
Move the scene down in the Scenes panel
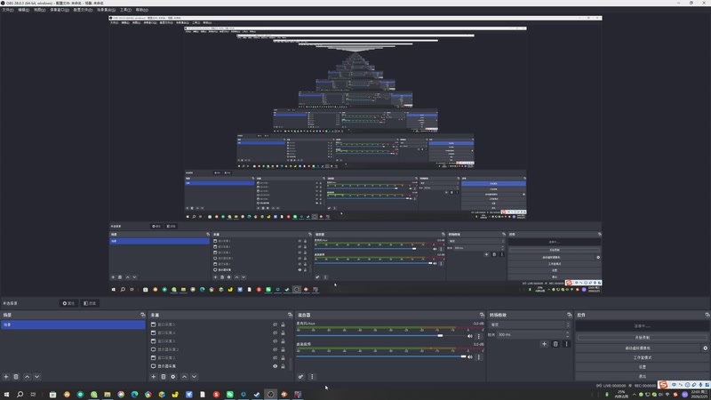36,376
